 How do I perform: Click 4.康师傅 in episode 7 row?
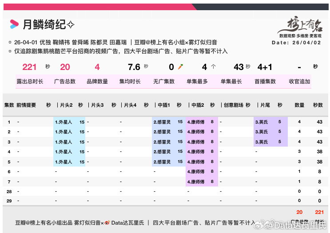pos(196,182)
